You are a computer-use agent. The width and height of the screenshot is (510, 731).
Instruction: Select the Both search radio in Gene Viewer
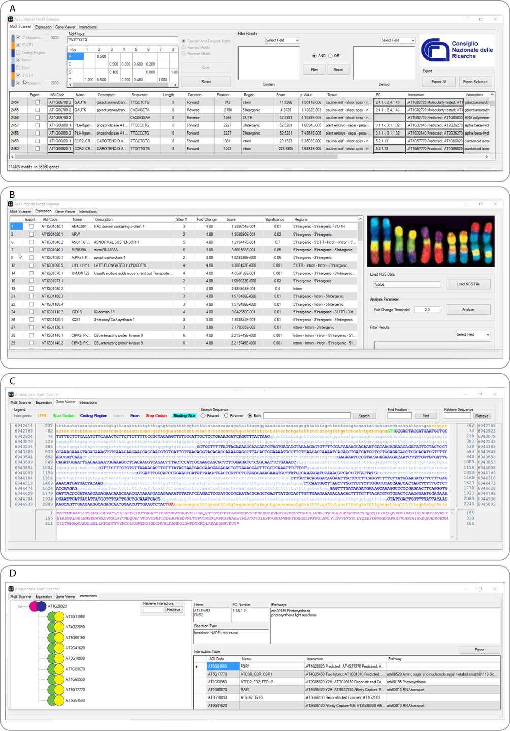pos(250,416)
